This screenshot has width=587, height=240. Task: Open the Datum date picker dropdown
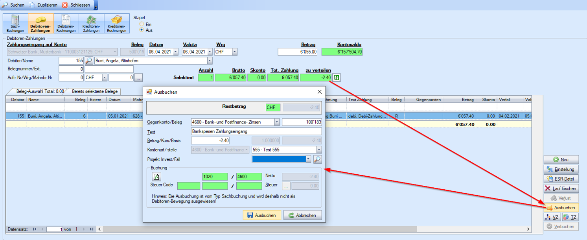tap(175, 52)
